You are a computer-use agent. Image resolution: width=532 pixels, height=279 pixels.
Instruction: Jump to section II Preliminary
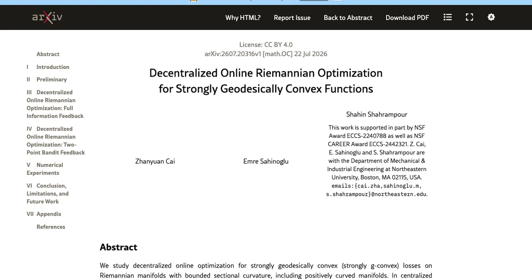coord(47,79)
